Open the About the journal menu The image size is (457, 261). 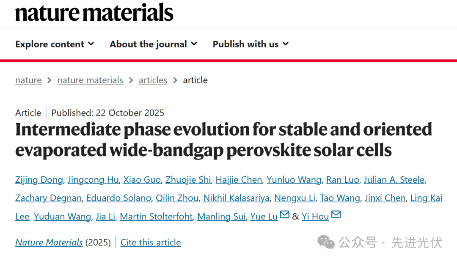153,44
